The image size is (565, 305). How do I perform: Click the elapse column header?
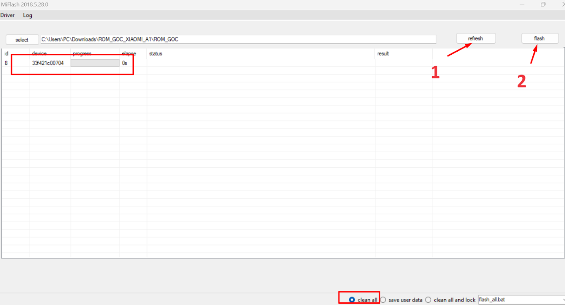point(129,53)
